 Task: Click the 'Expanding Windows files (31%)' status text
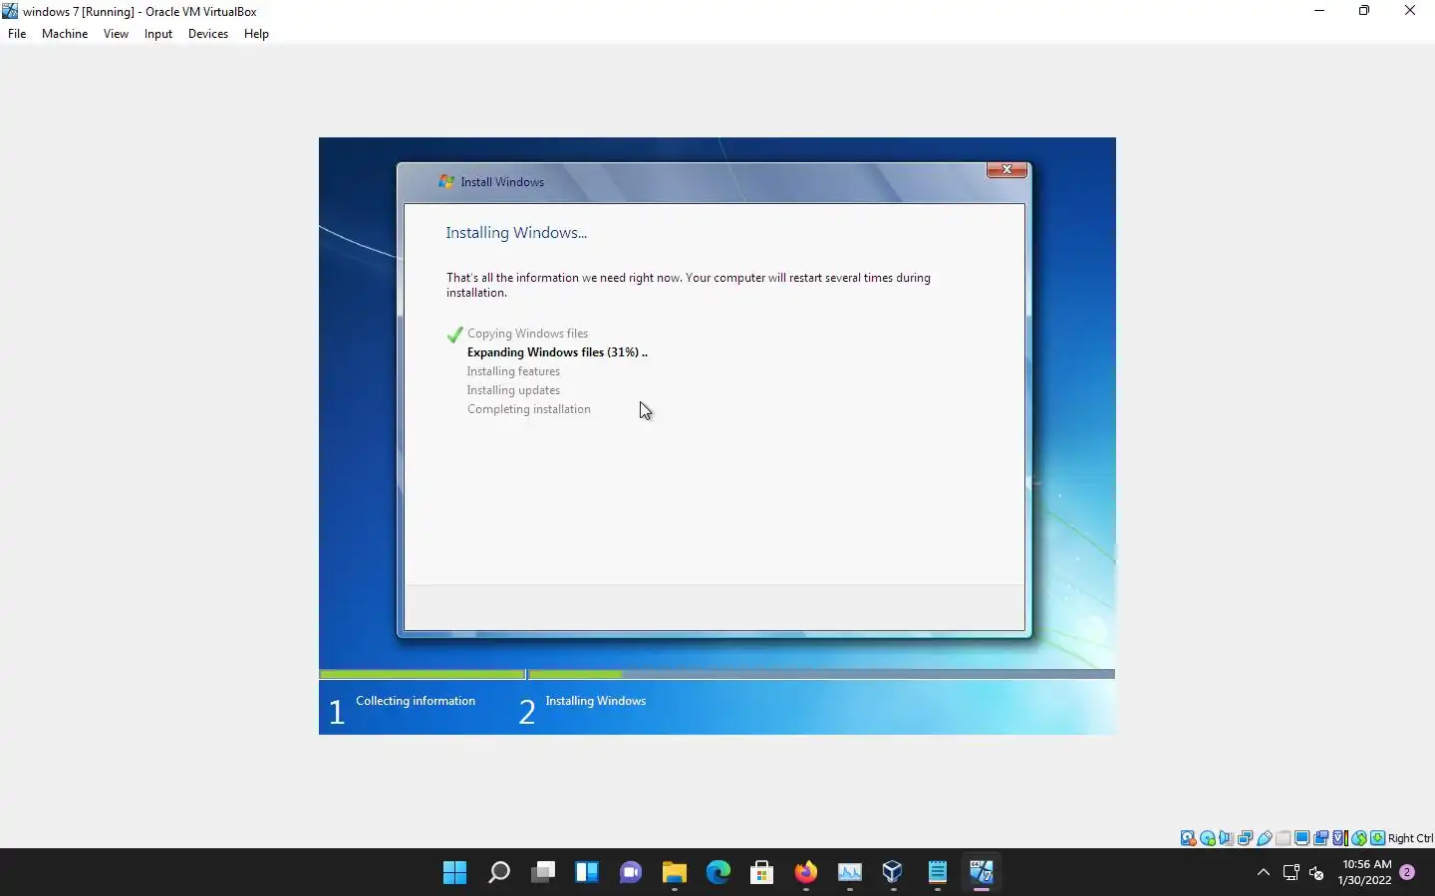[557, 352]
